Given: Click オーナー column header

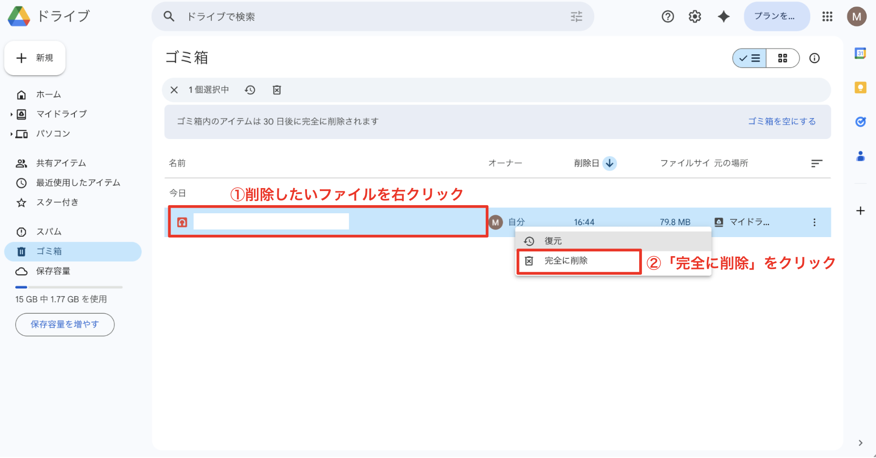Looking at the screenshot, I should (x=505, y=163).
